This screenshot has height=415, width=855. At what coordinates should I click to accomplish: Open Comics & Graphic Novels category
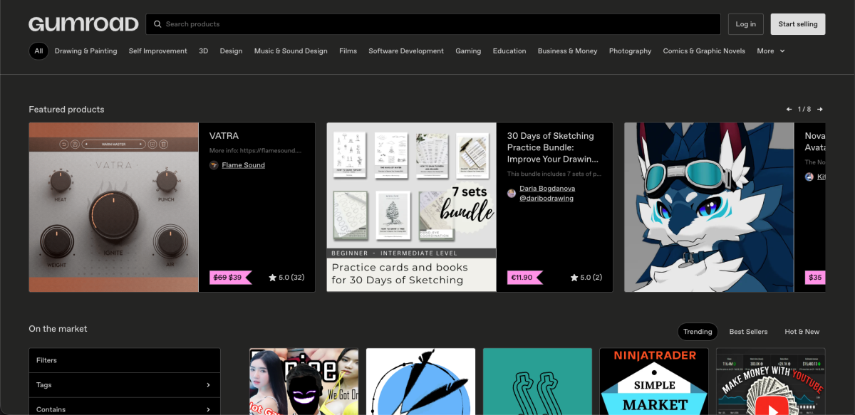[x=704, y=51]
